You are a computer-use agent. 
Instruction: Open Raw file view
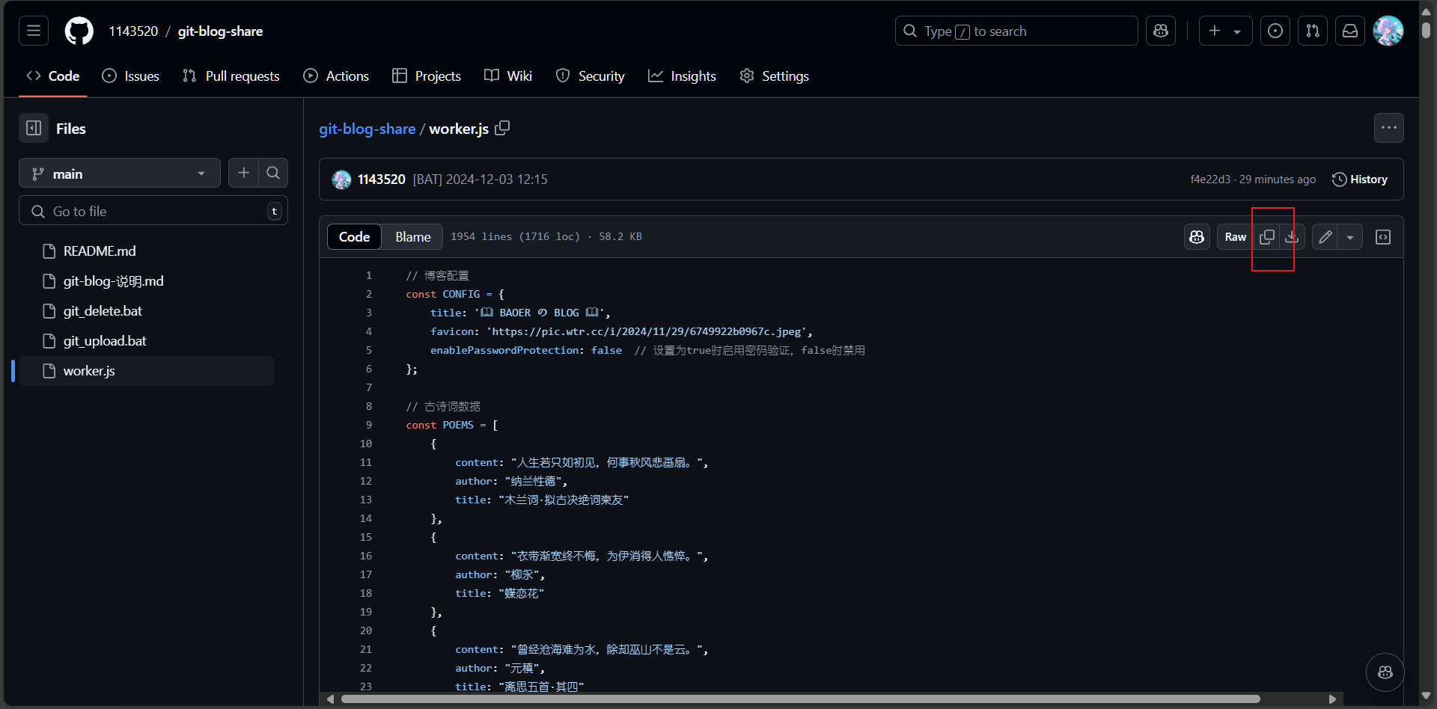pyautogui.click(x=1235, y=237)
